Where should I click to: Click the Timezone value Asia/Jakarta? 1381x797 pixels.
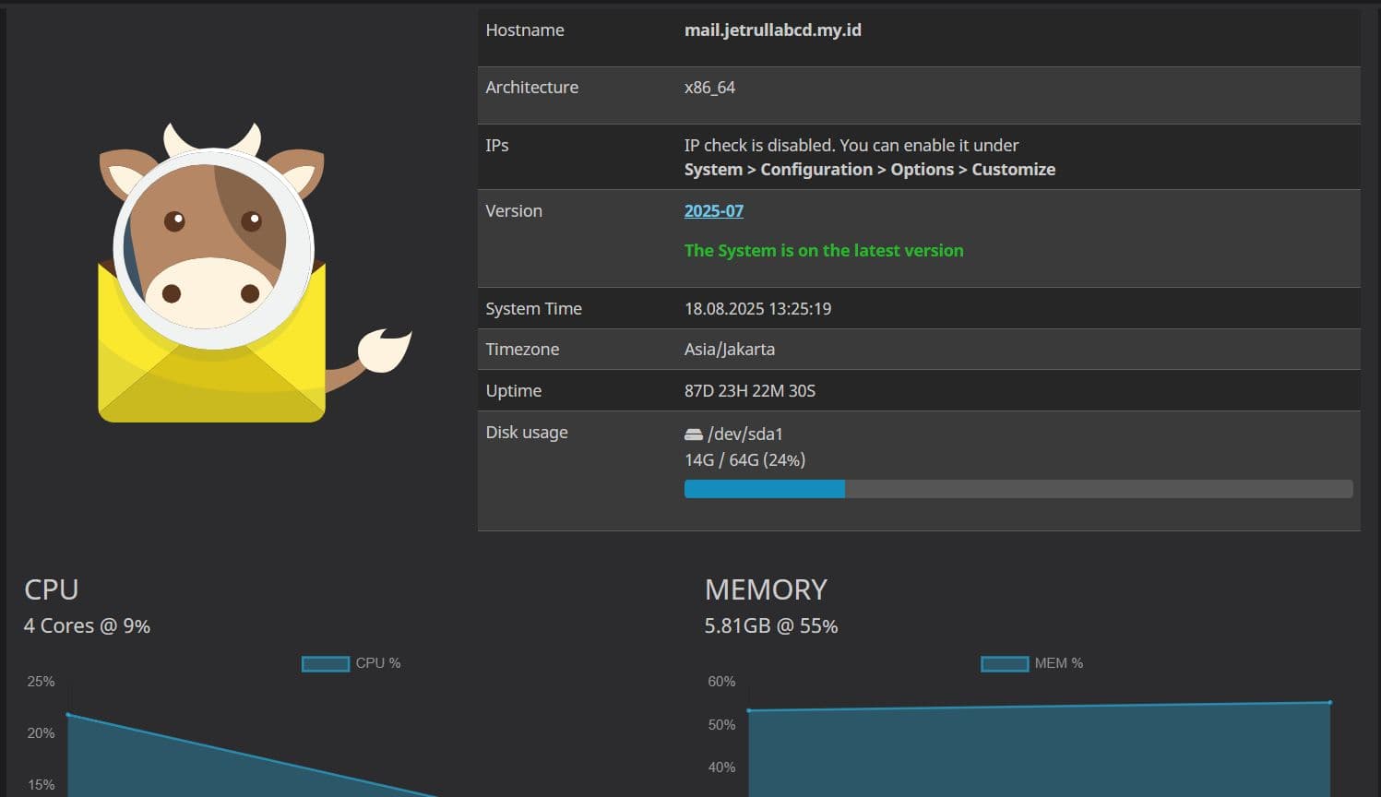click(x=729, y=349)
